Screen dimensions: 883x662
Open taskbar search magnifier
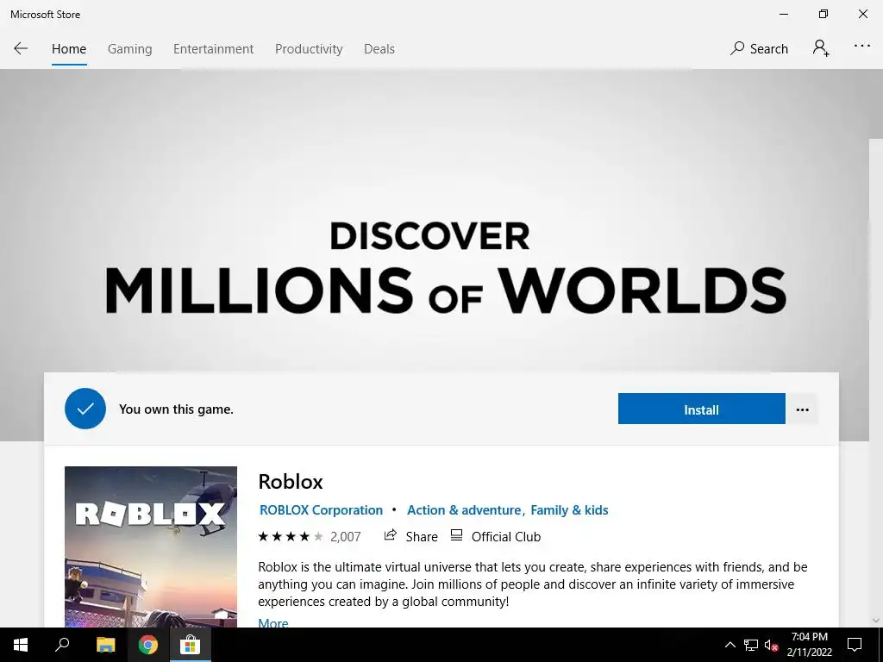coord(62,645)
